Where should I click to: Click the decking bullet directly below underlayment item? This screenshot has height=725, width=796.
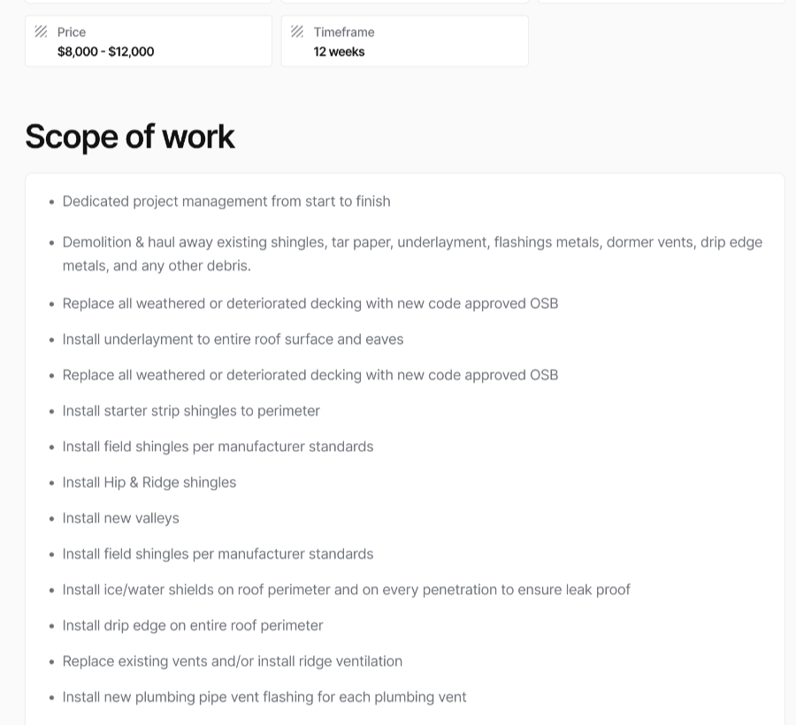310,375
